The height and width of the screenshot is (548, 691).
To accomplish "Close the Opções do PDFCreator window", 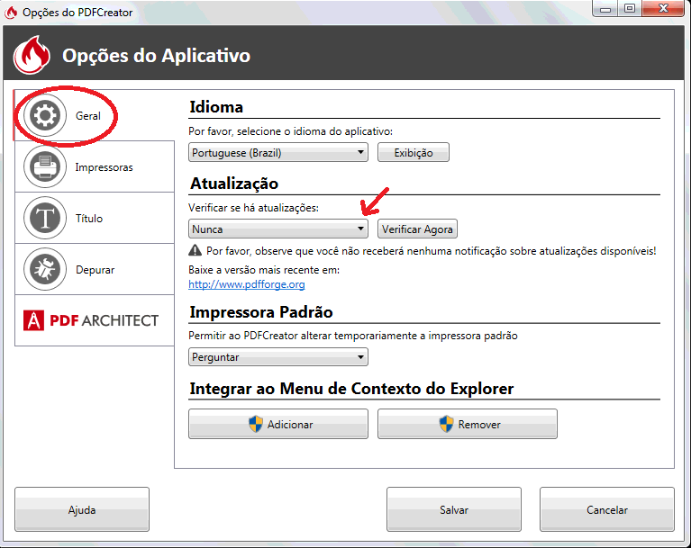I will click(x=663, y=9).
